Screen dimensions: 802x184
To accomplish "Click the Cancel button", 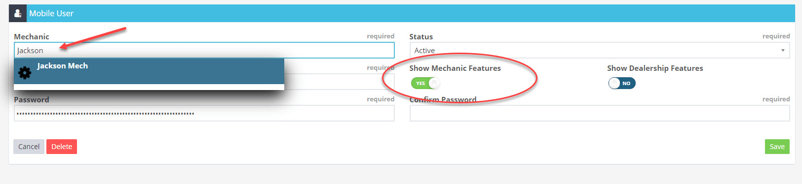I will pyautogui.click(x=29, y=147).
